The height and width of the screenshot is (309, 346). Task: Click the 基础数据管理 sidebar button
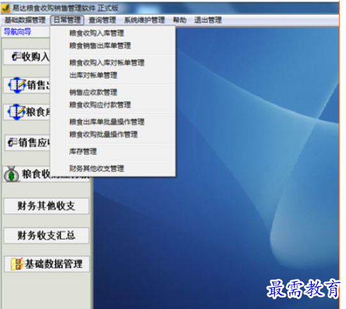(47, 264)
